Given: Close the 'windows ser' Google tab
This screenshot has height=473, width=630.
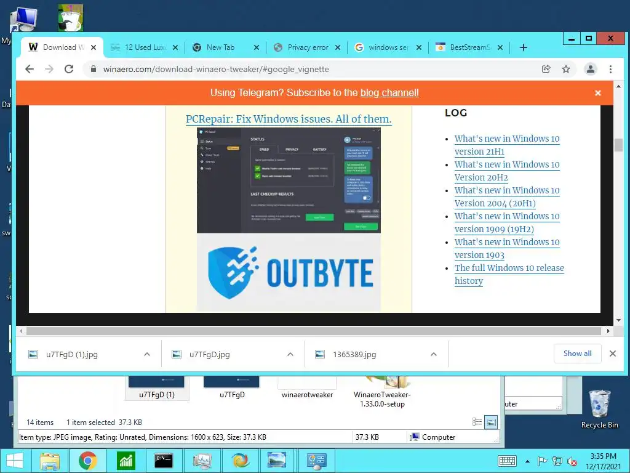Looking at the screenshot, I should pos(419,47).
